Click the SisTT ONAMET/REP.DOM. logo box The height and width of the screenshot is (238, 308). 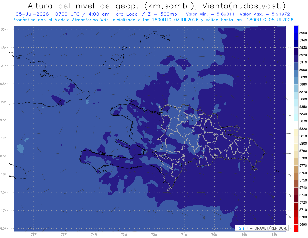click(262, 228)
